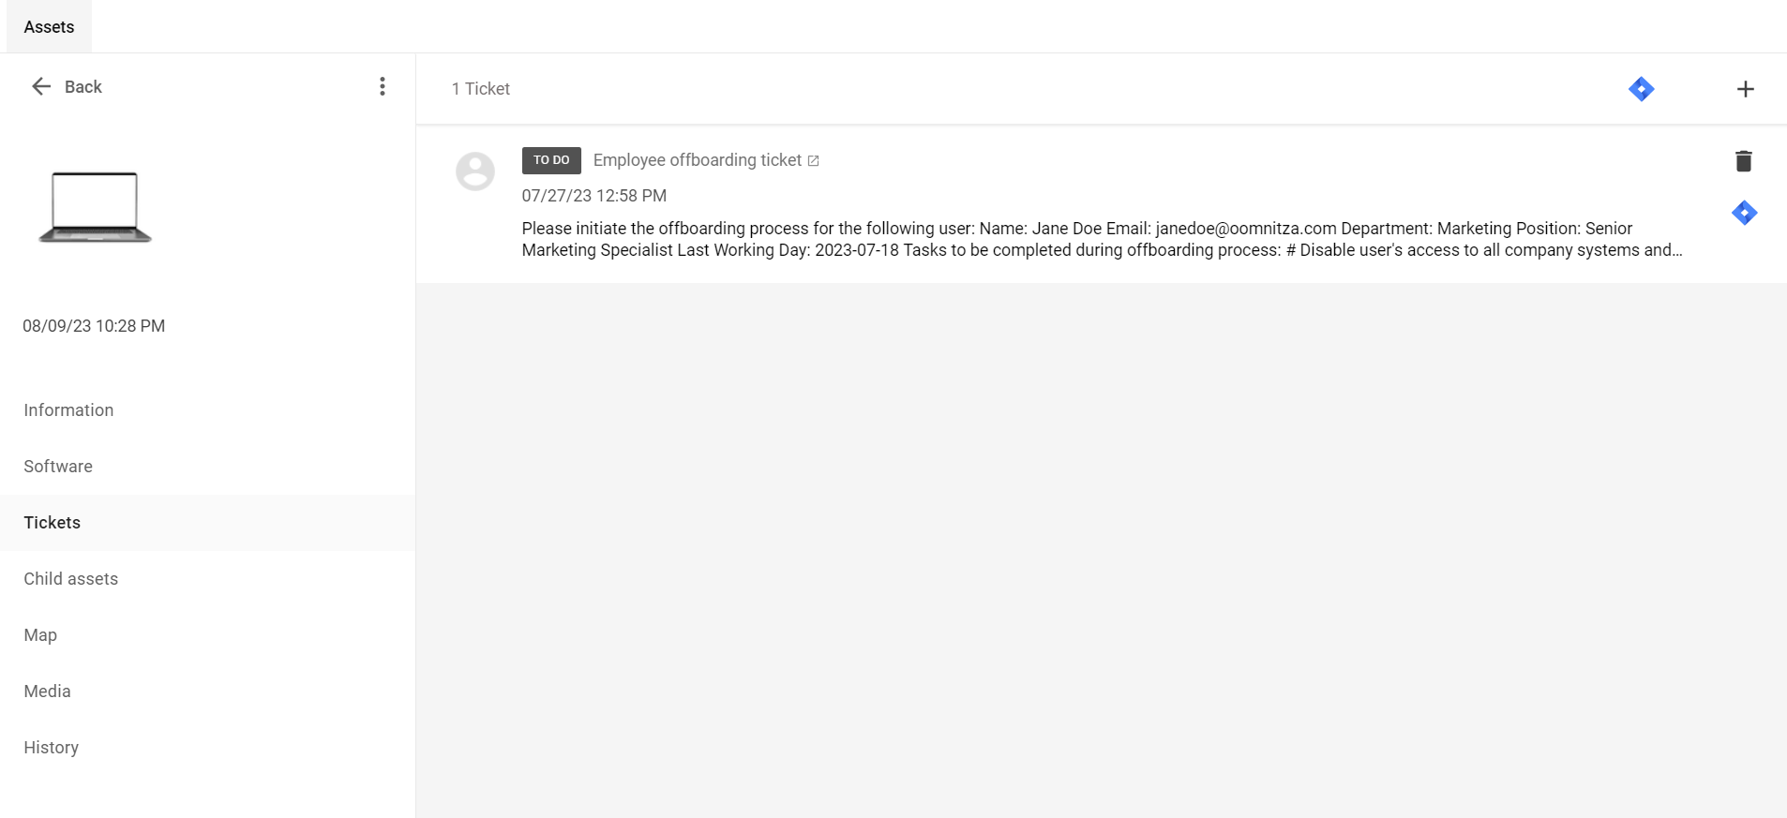Image resolution: width=1787 pixels, height=818 pixels.
Task: Click the Jira icon in ticket header
Action: [x=1641, y=89]
